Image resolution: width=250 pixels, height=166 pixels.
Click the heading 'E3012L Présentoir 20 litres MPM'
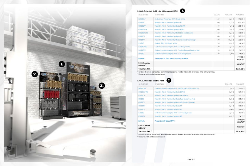point(151,81)
